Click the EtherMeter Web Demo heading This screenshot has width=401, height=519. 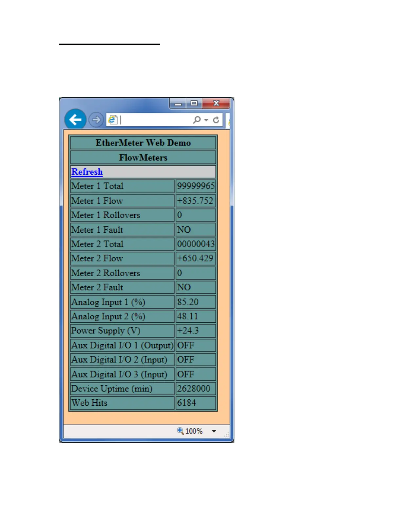(x=143, y=143)
